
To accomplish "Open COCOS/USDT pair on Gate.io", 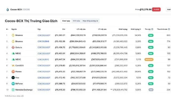I will [x=44, y=47].
